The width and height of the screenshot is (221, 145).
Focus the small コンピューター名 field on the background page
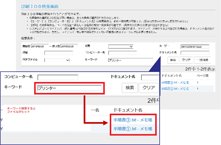(122, 53)
